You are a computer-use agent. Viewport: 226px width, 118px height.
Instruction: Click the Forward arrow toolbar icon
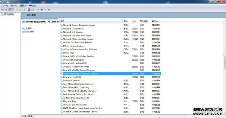point(6,10)
